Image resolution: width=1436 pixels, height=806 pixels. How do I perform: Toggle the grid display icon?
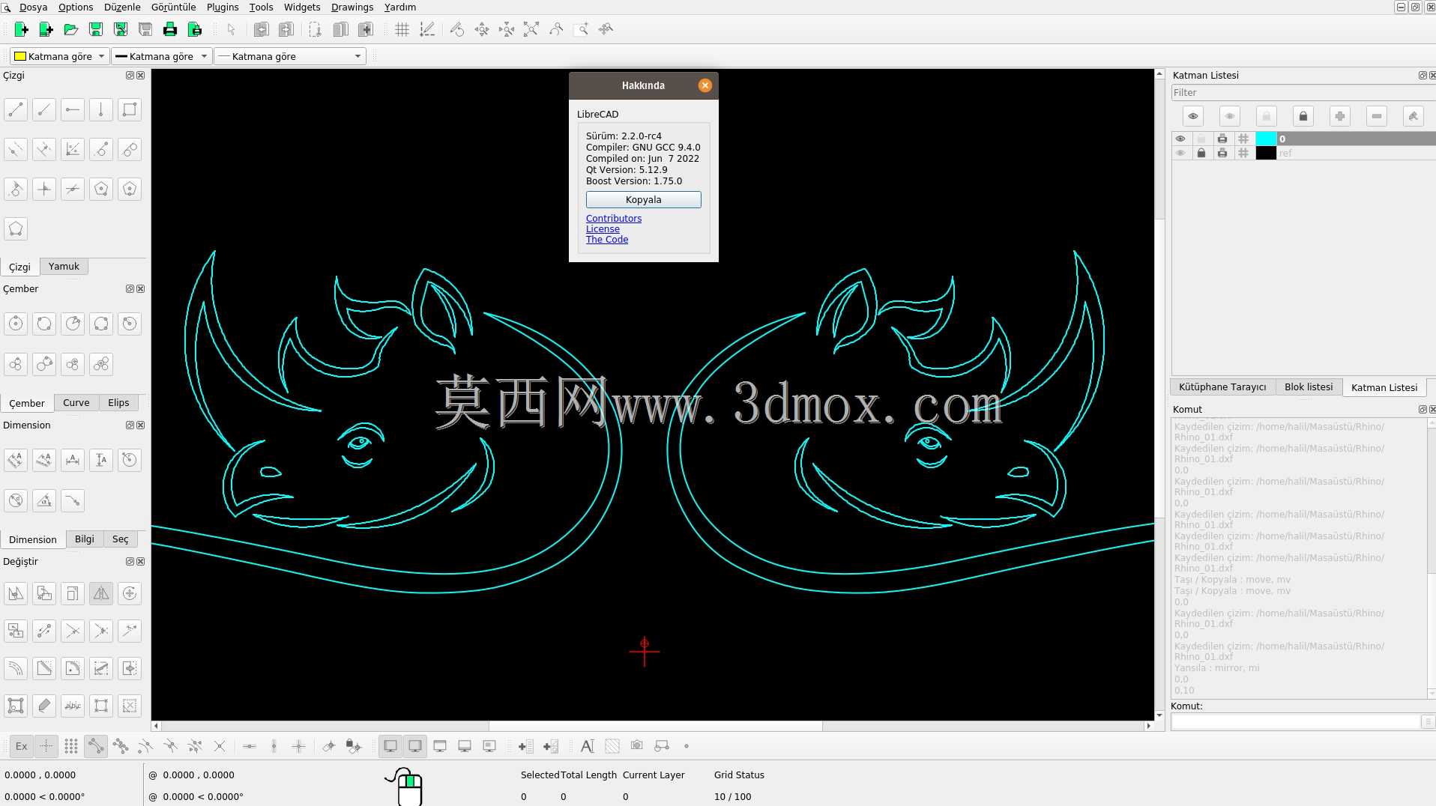click(402, 29)
